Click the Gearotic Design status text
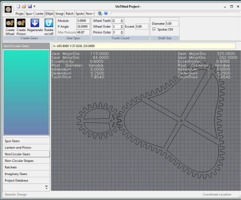This screenshot has width=241, height=200. (x=16, y=194)
